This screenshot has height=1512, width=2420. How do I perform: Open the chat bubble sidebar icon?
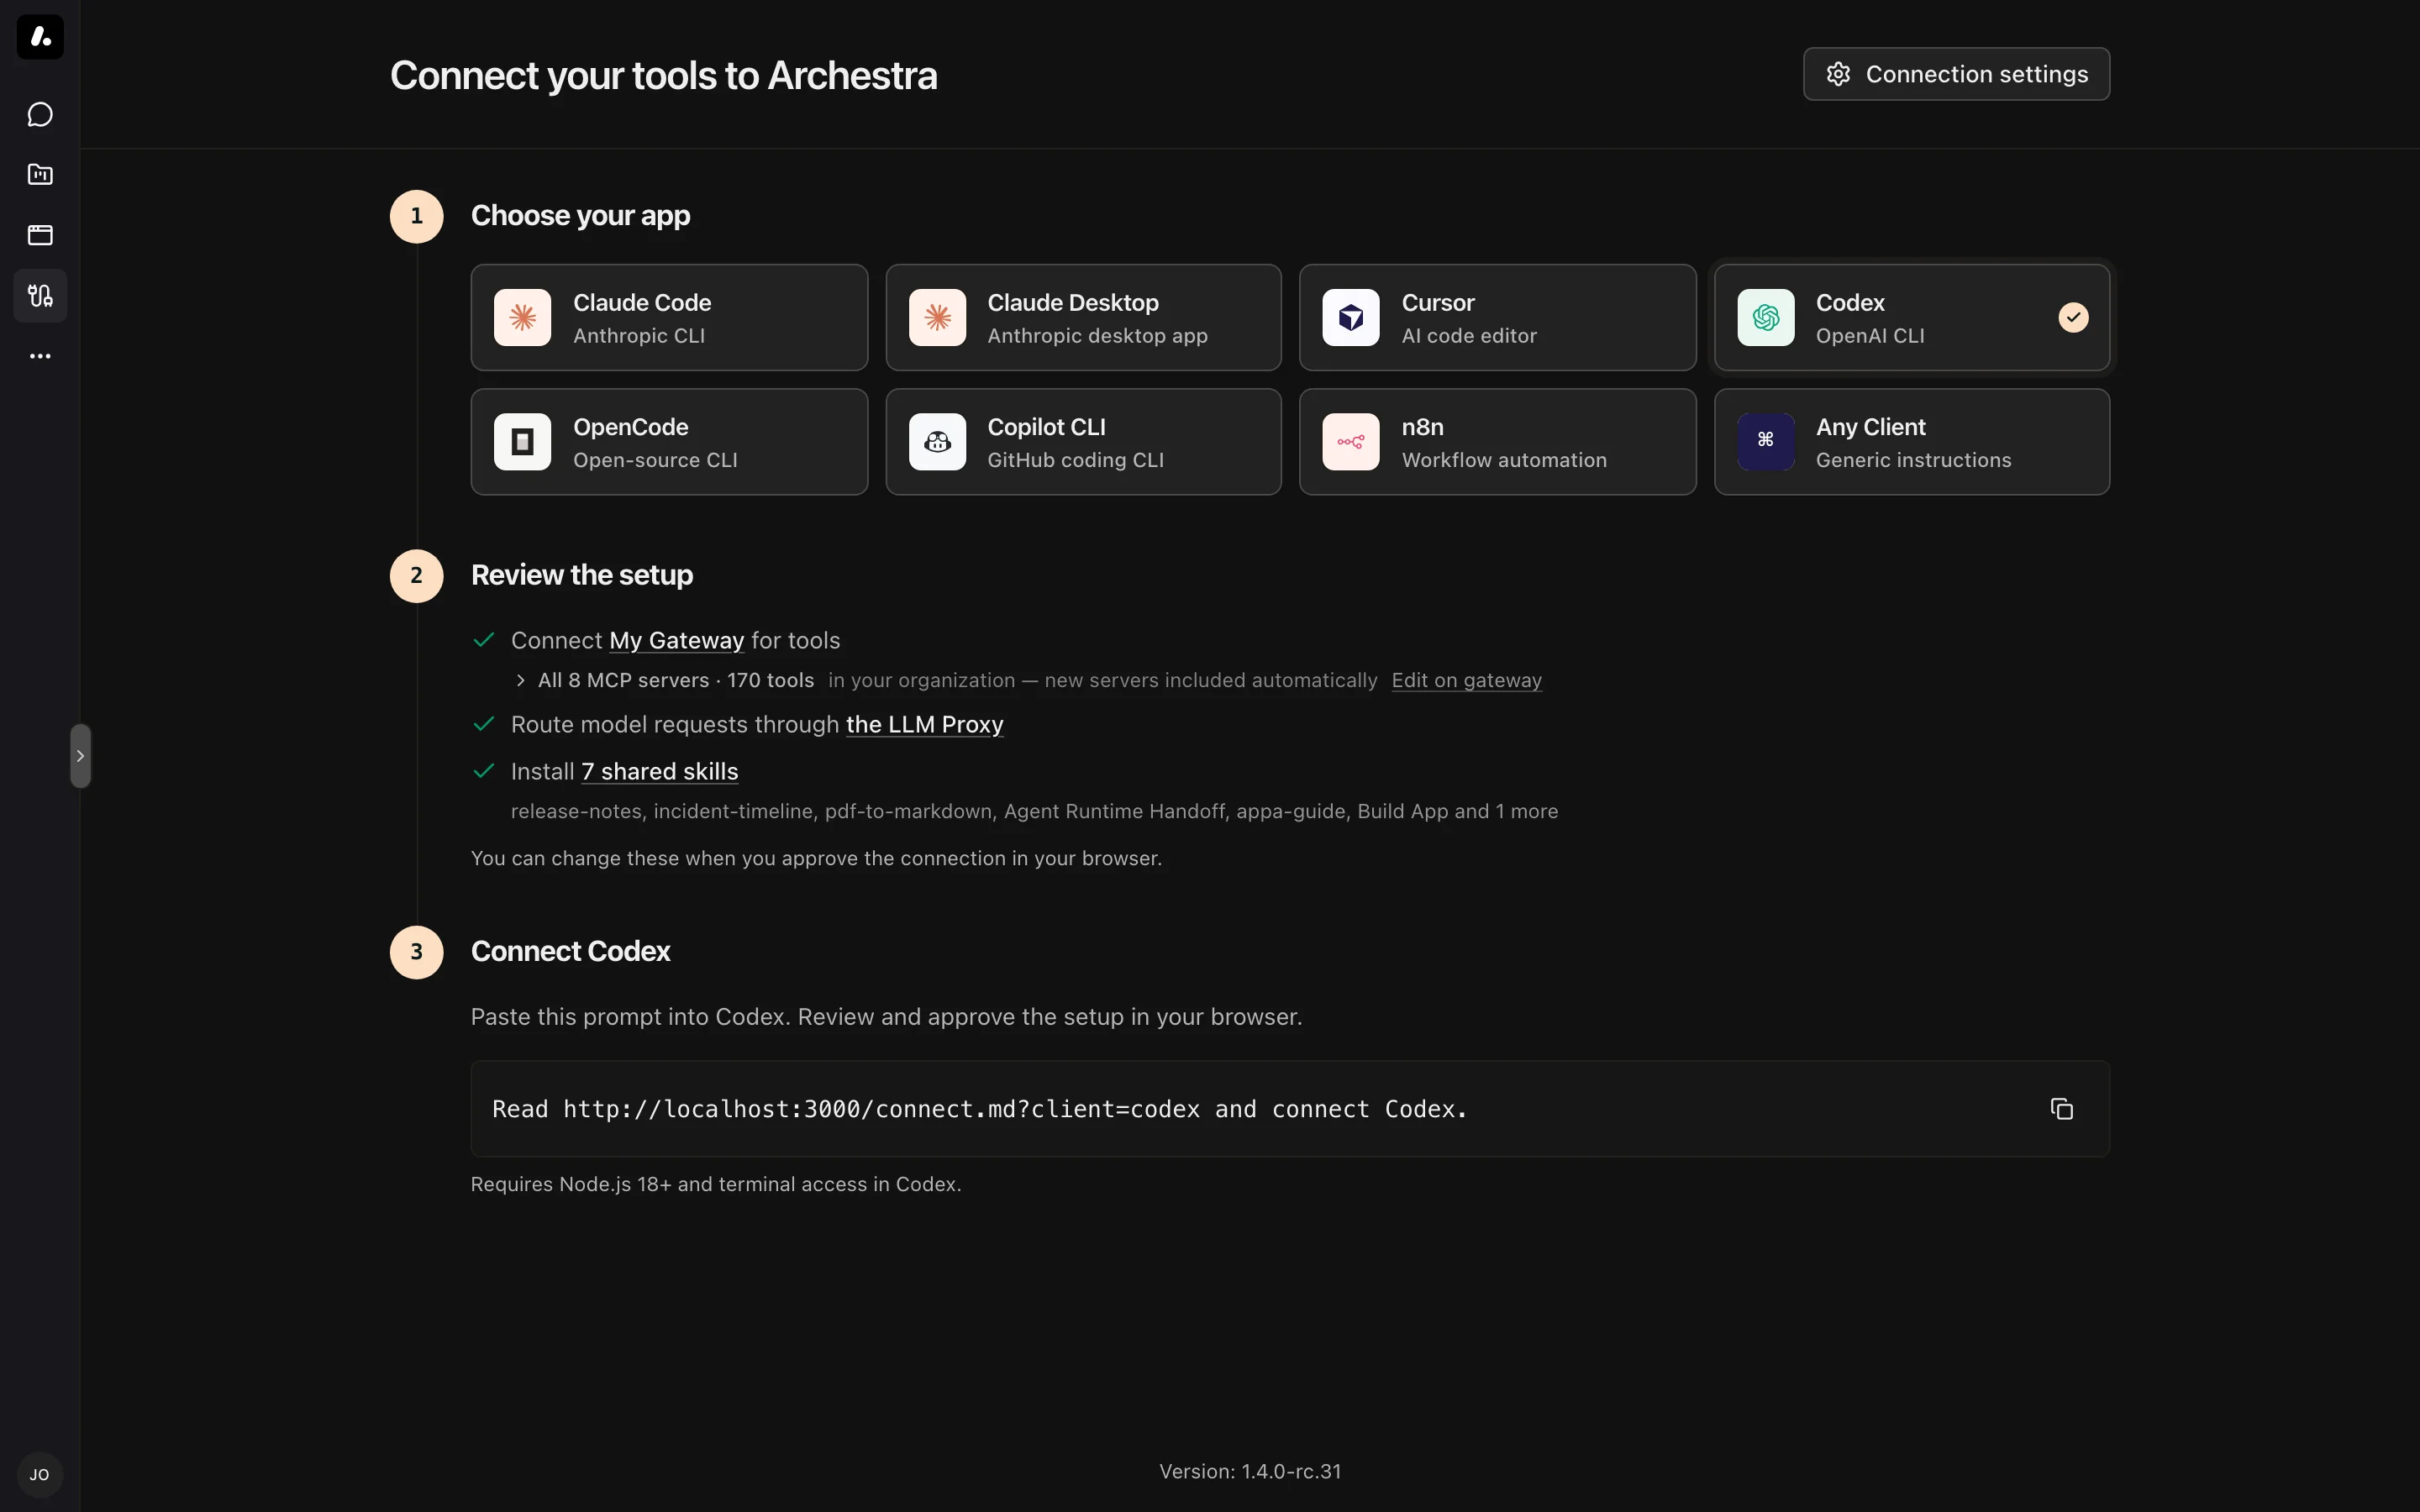tap(40, 115)
